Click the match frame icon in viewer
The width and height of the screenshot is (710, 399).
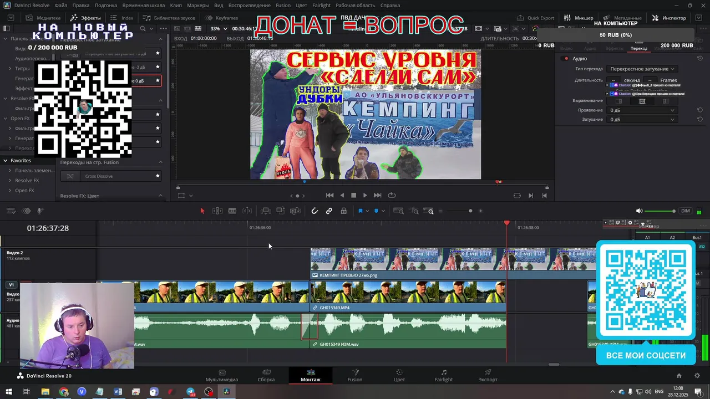[x=517, y=195]
